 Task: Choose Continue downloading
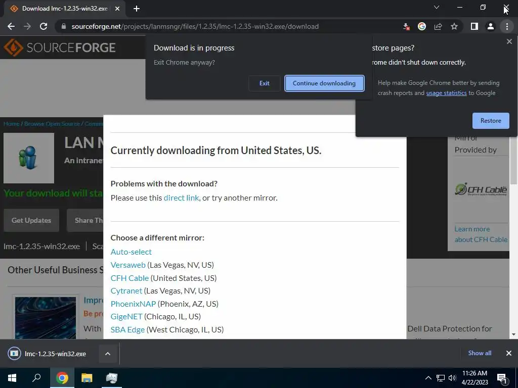coord(324,83)
